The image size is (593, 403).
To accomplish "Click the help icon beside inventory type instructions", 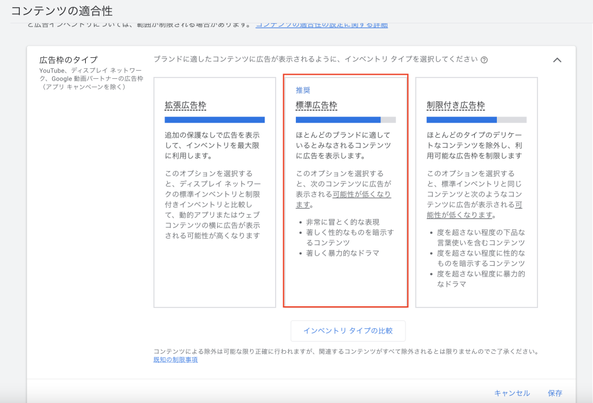I will pyautogui.click(x=484, y=60).
